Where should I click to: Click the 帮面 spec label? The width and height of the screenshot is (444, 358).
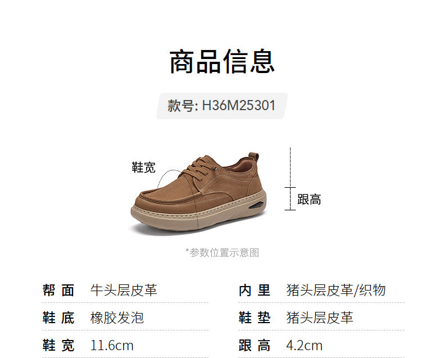click(x=58, y=291)
